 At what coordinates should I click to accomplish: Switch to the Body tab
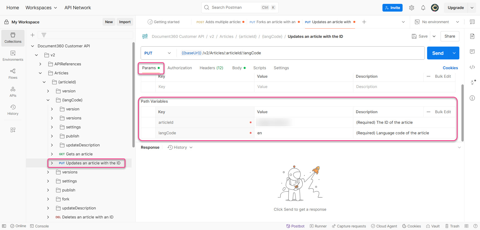coord(239,68)
